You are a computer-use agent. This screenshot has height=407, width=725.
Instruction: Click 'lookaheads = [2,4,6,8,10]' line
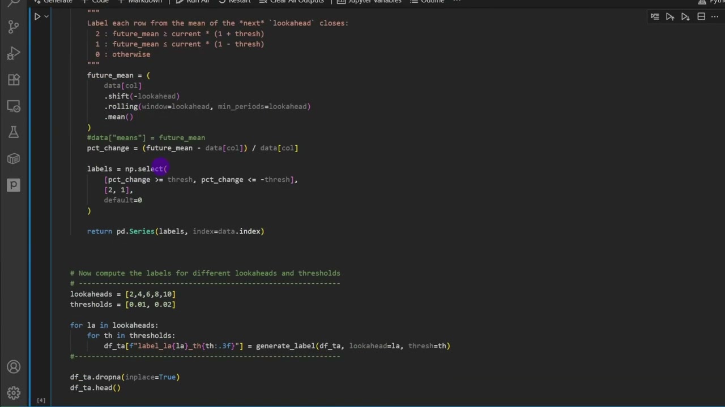(123, 294)
